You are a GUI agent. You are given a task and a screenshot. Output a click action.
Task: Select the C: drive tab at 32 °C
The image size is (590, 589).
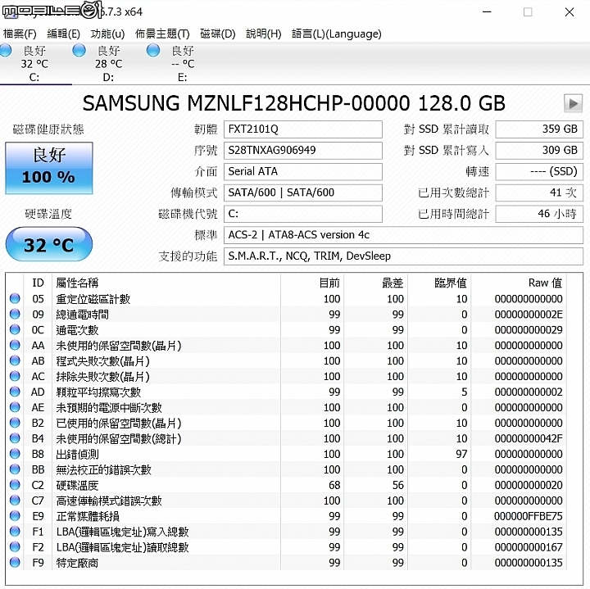pos(34,64)
